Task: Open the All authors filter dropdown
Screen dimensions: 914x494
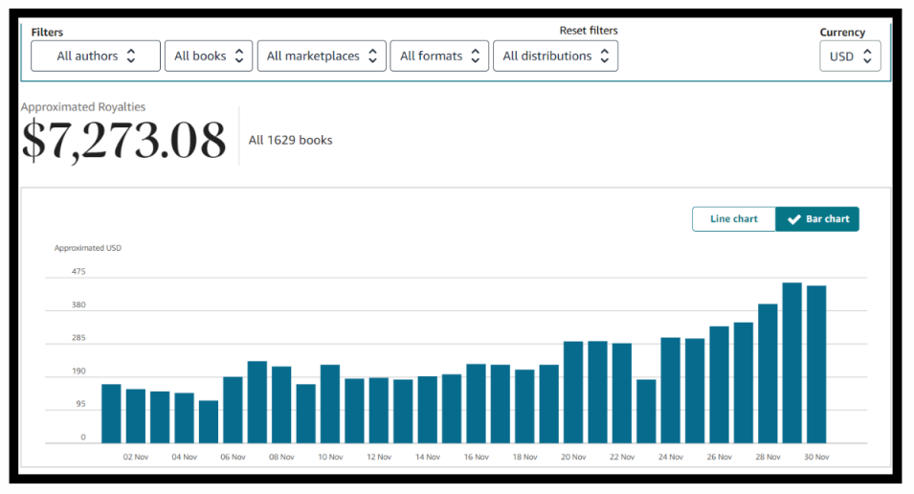Action: point(96,56)
